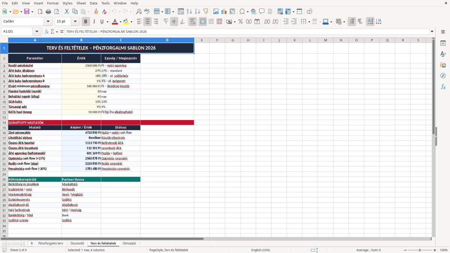Expand the Name Box dropdown
This screenshot has height=253, width=450.
click(x=37, y=31)
